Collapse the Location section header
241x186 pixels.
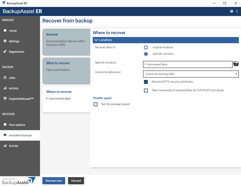click(166, 40)
